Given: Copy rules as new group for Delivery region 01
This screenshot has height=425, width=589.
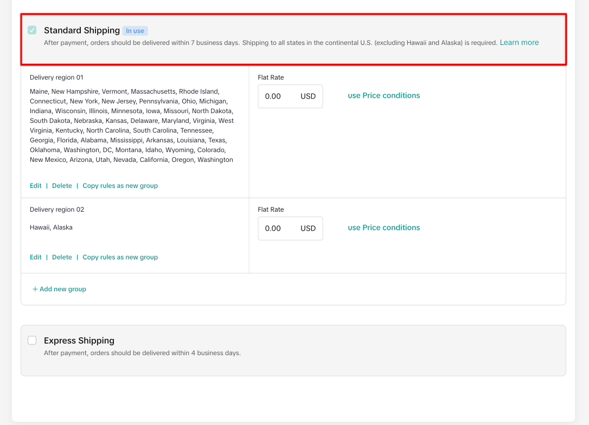Looking at the screenshot, I should (120, 185).
